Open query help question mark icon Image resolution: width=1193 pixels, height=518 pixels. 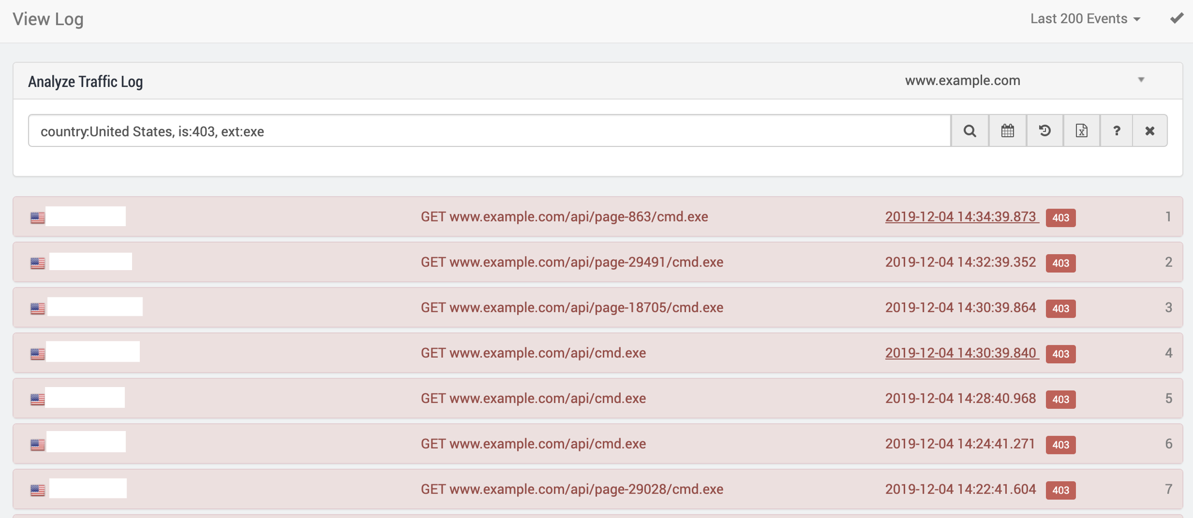pos(1116,131)
